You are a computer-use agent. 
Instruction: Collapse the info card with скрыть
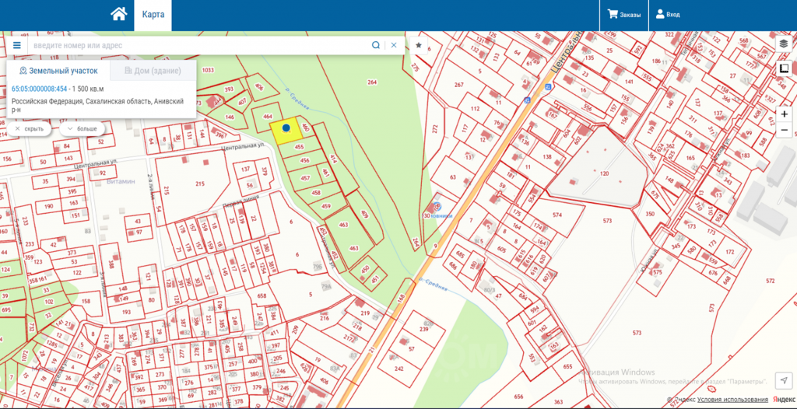click(29, 128)
